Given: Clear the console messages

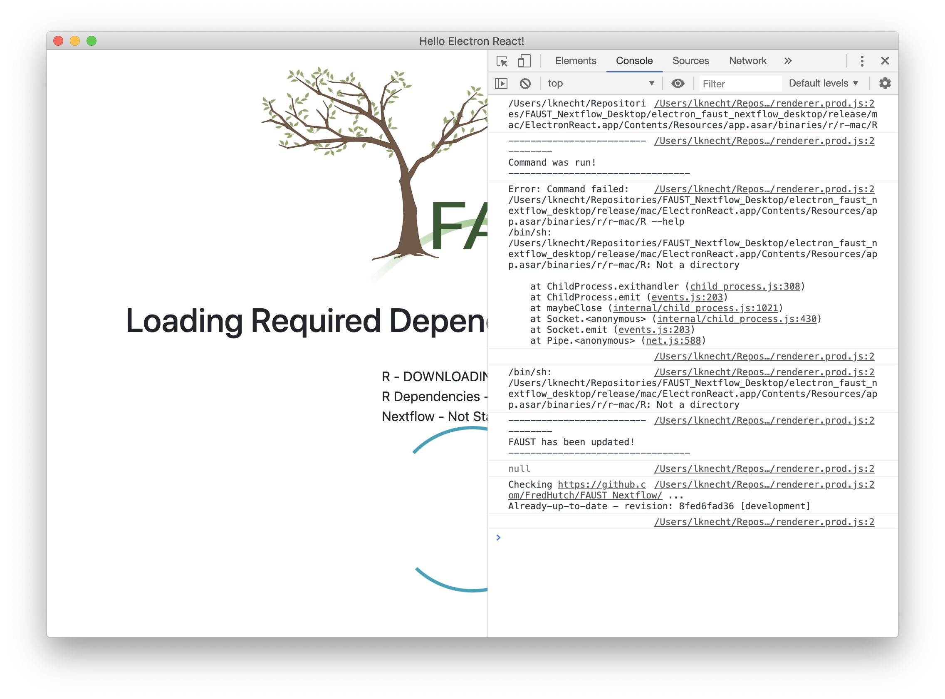Looking at the screenshot, I should [525, 83].
